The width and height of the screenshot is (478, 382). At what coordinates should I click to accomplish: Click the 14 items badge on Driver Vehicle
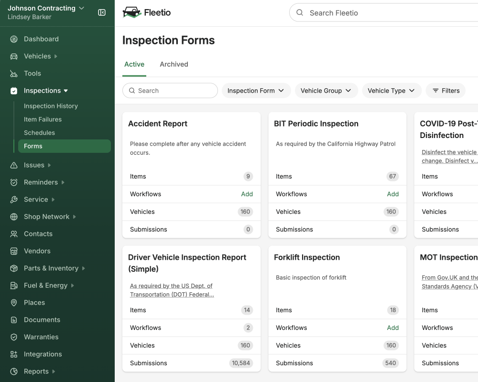(247, 310)
